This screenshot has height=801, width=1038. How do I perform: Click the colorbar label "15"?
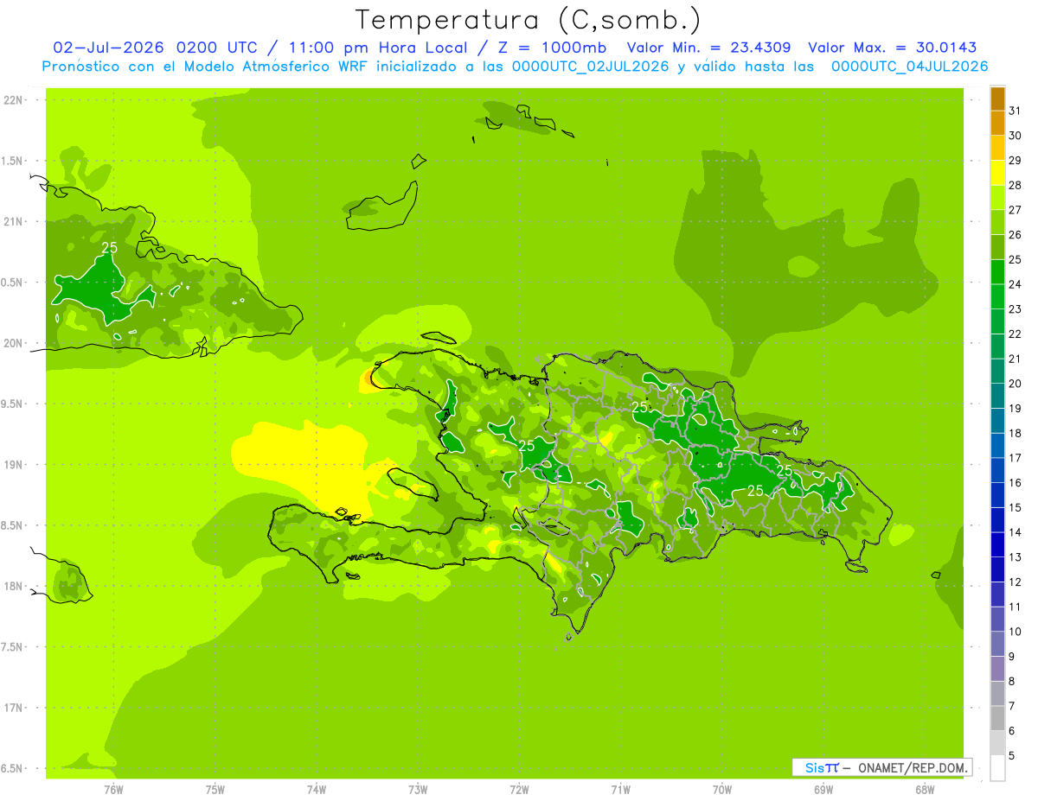(x=1016, y=508)
